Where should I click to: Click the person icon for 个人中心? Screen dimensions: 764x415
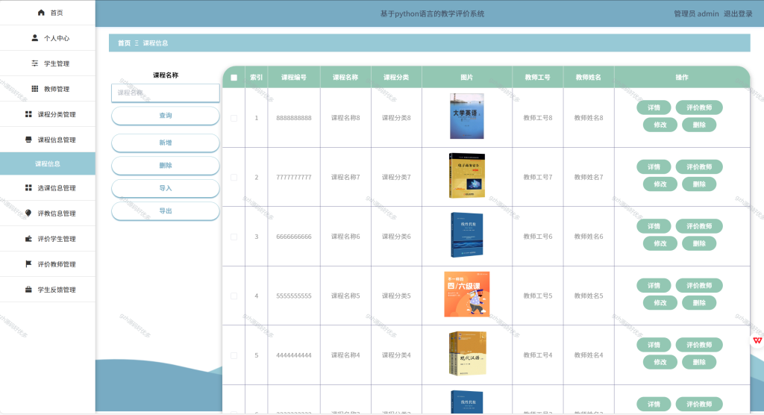click(34, 37)
